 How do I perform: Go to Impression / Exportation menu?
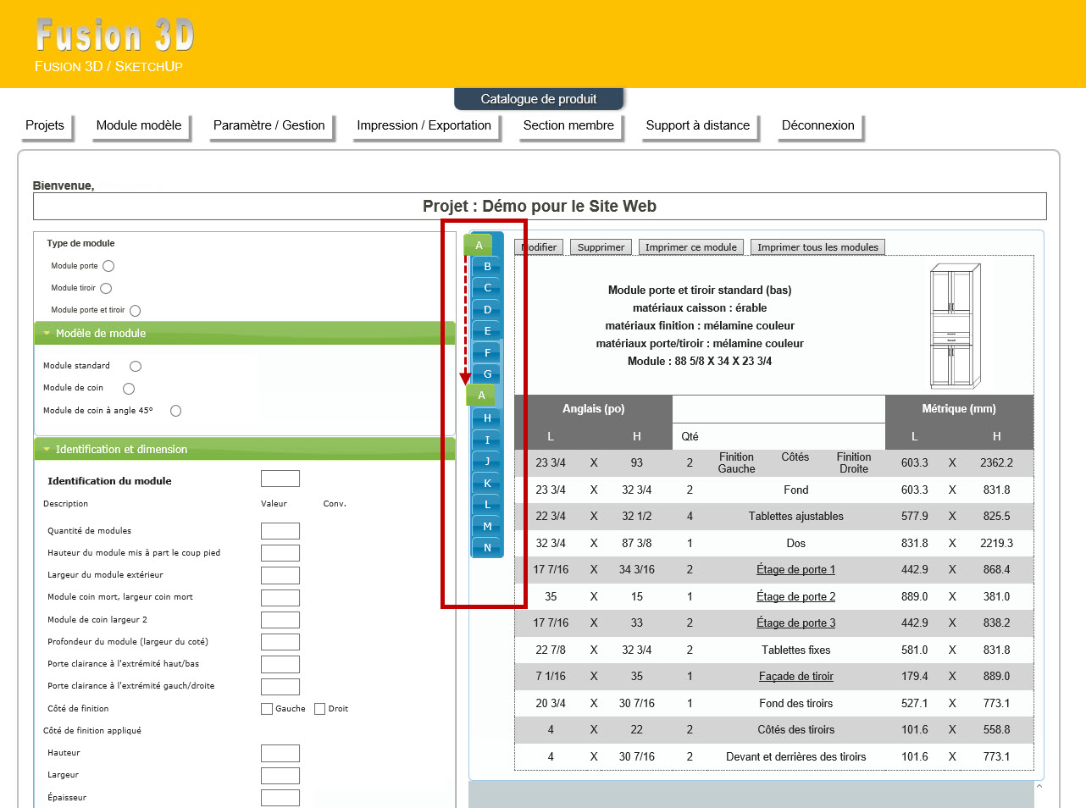tap(424, 125)
